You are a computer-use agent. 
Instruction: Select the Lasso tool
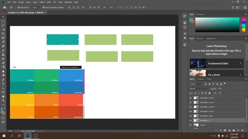point(3,25)
